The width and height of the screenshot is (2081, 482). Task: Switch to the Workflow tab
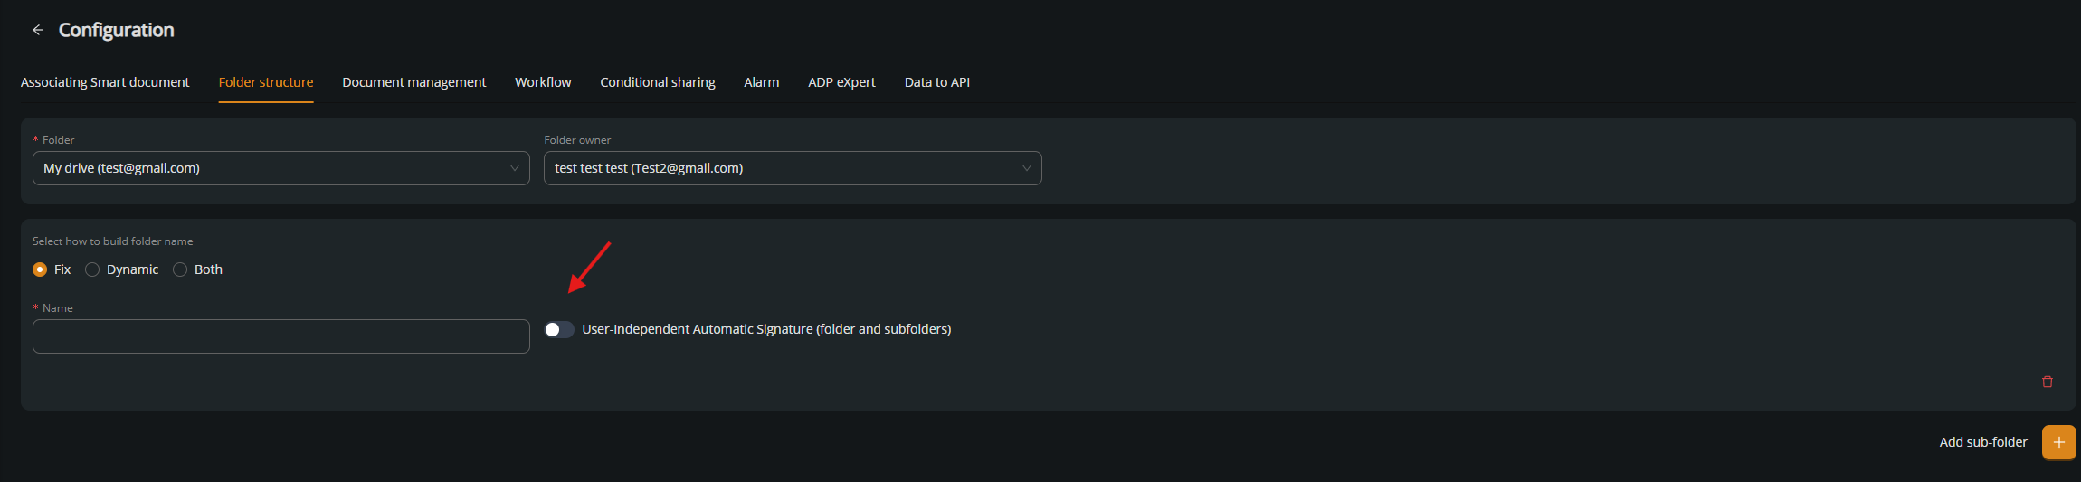coord(543,82)
